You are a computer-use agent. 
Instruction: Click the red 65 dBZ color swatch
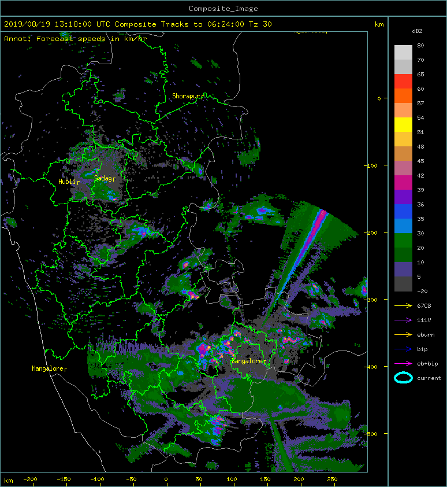(403, 81)
